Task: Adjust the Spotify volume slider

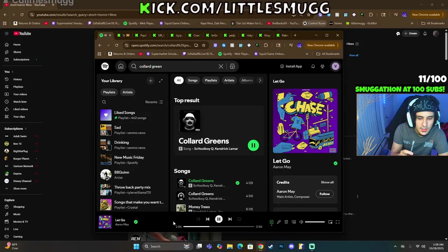Action: coord(315,222)
